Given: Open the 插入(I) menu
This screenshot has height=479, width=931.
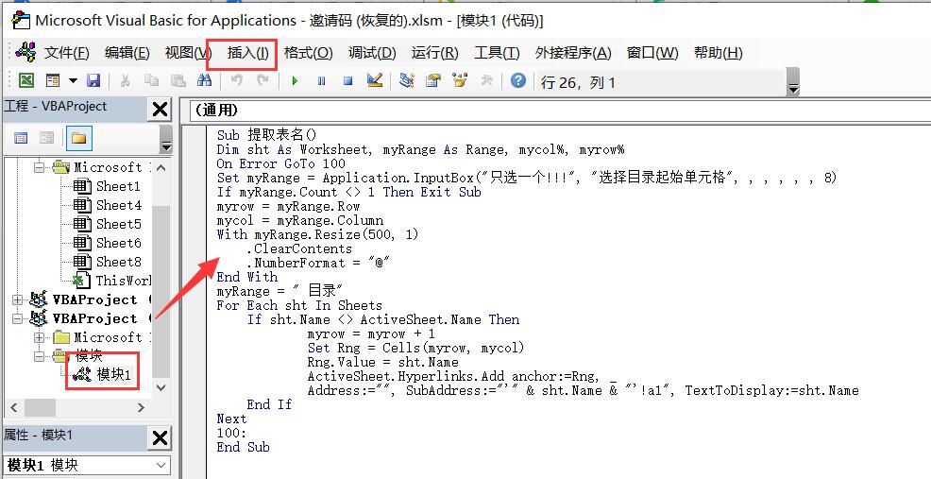Looking at the screenshot, I should tap(247, 53).
